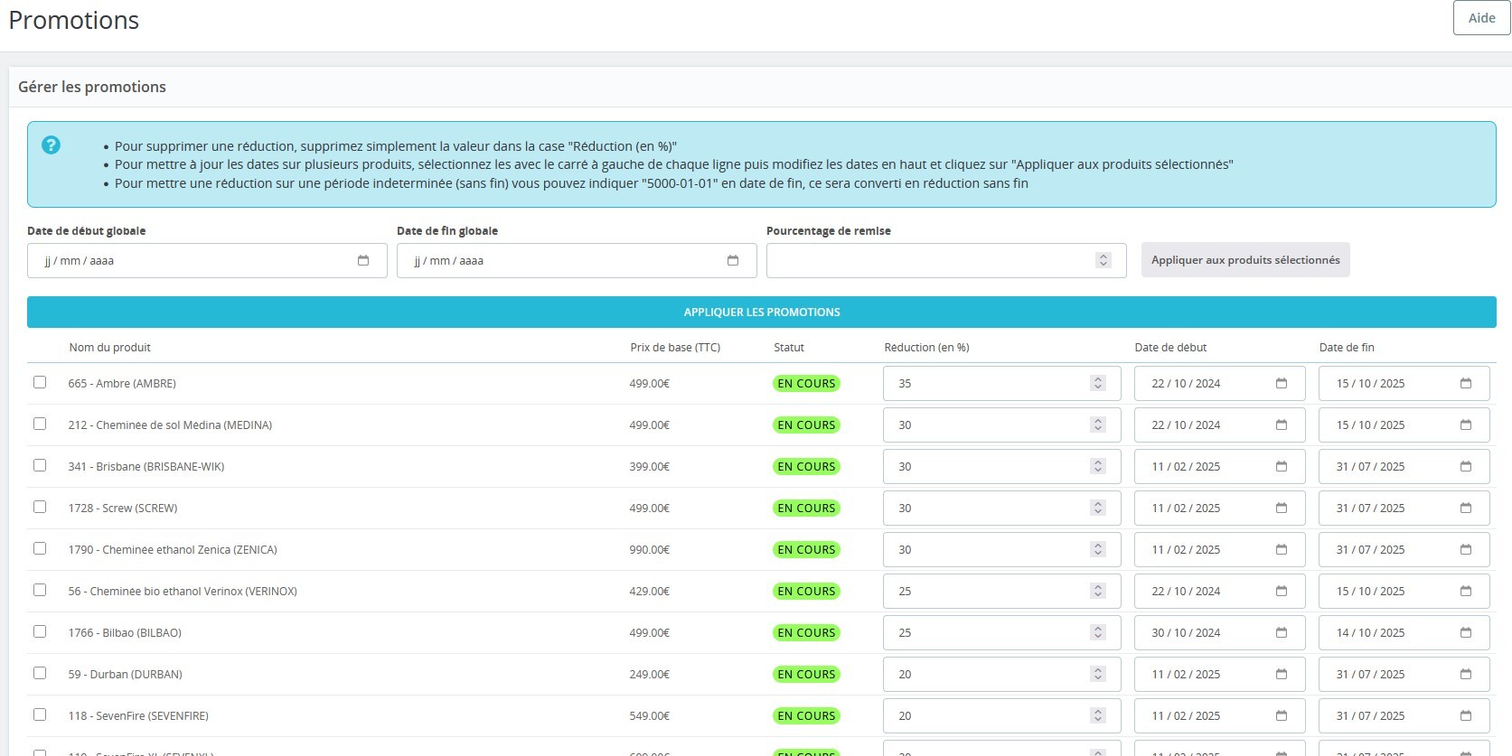Click the Prix de base (TTC) header
This screenshot has width=1512, height=756.
(x=675, y=348)
